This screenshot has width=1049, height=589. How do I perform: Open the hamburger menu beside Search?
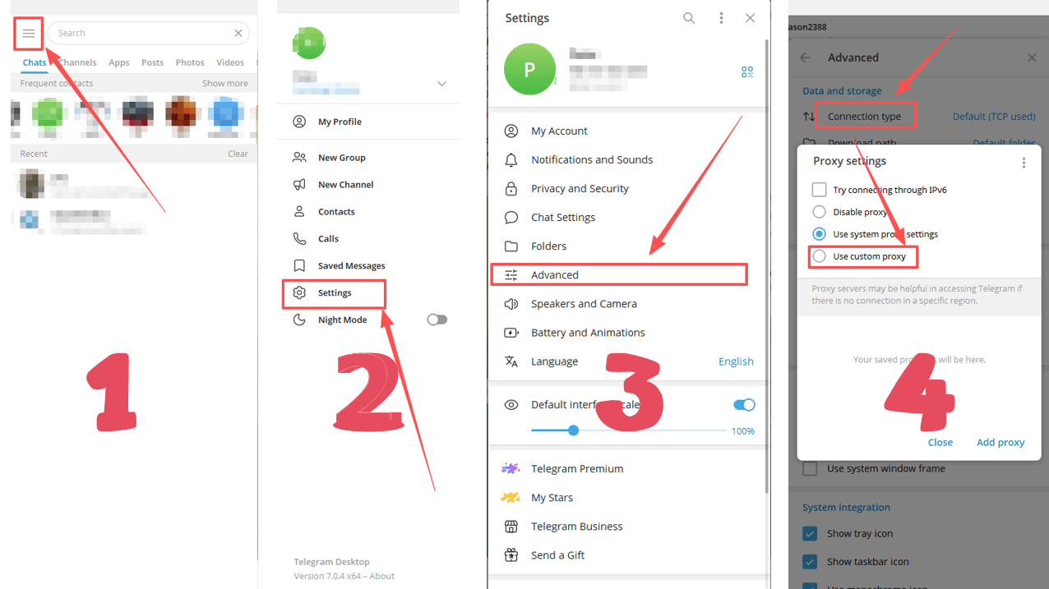[29, 34]
